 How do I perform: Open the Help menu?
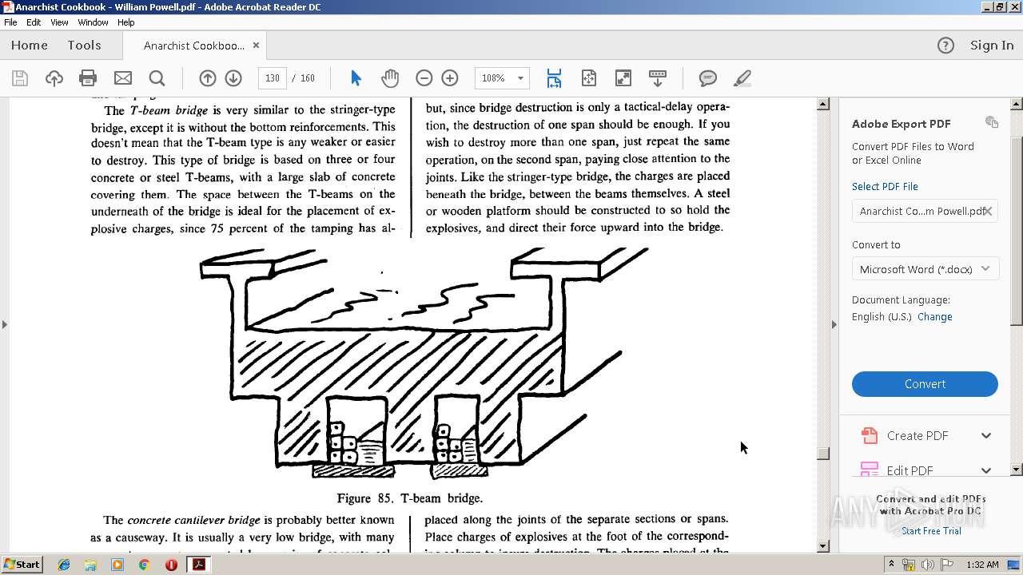(126, 22)
